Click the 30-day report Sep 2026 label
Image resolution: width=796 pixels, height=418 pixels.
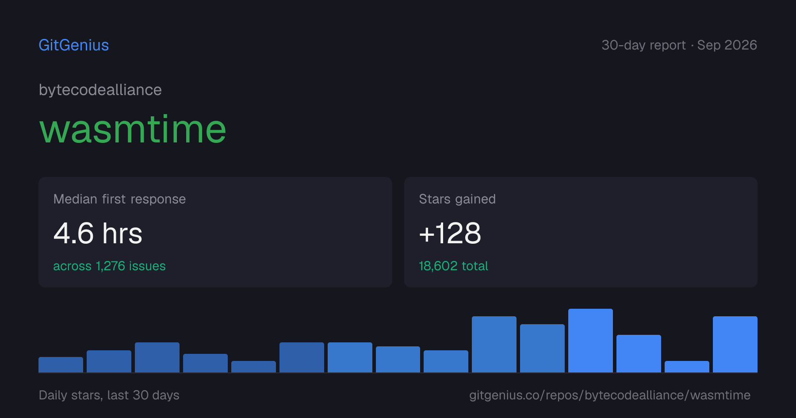679,45
